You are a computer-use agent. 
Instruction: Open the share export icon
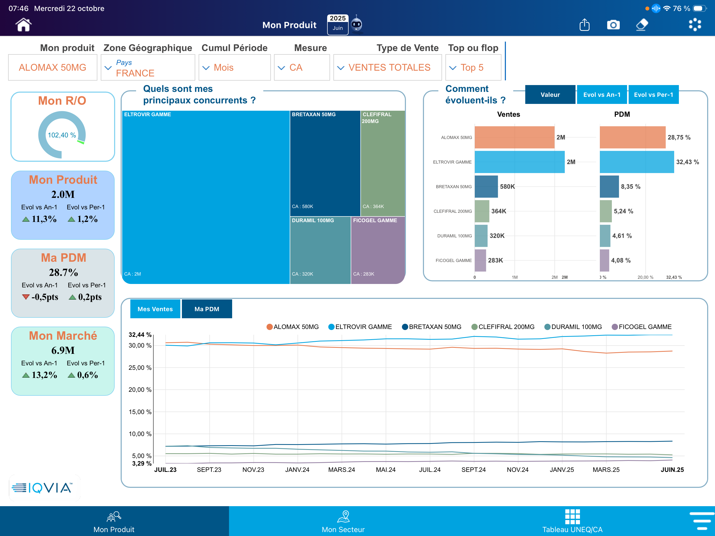tap(584, 25)
